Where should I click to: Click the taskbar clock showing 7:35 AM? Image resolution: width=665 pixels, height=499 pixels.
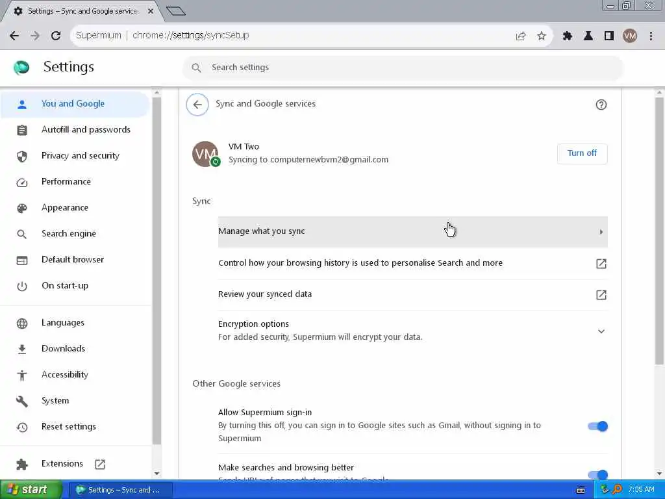pyautogui.click(x=641, y=490)
